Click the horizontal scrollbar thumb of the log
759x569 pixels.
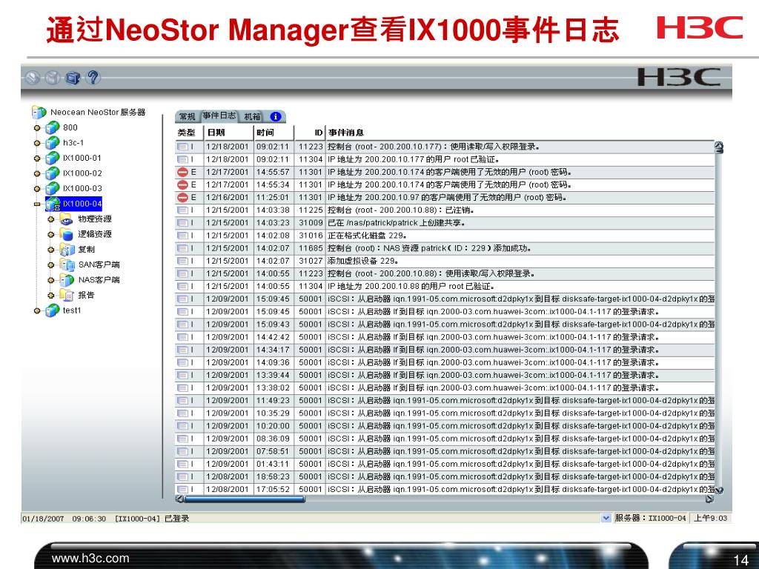coord(245,499)
